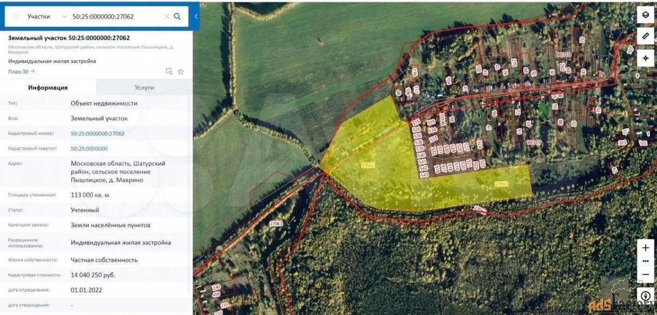Image resolution: width=657 pixels, height=315 pixels.
Task: Add parcel to favorites with star icon
Action: coord(181,71)
